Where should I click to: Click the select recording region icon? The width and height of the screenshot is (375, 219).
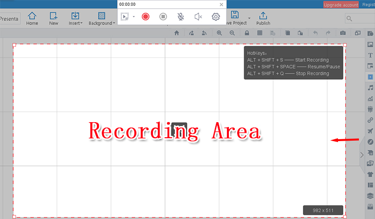point(125,17)
